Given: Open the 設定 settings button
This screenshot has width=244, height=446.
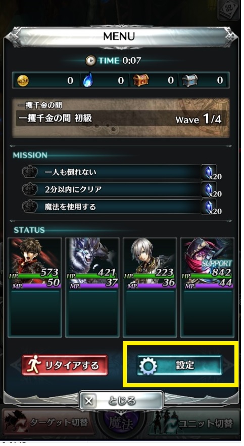Looking at the screenshot, I should [180, 365].
